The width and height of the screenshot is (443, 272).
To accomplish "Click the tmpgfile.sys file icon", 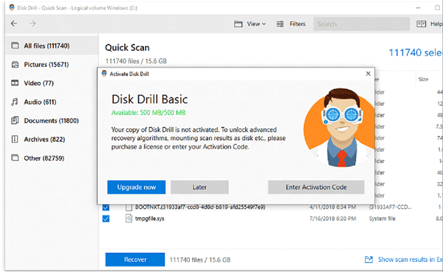I will 129,218.
